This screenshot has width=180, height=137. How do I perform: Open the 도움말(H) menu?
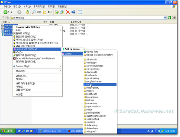[x=62, y=6]
